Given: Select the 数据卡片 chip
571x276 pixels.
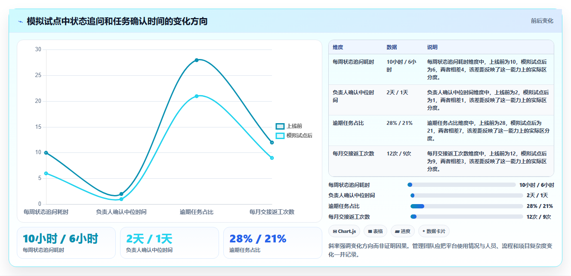Looking at the screenshot, I should click(x=434, y=231).
